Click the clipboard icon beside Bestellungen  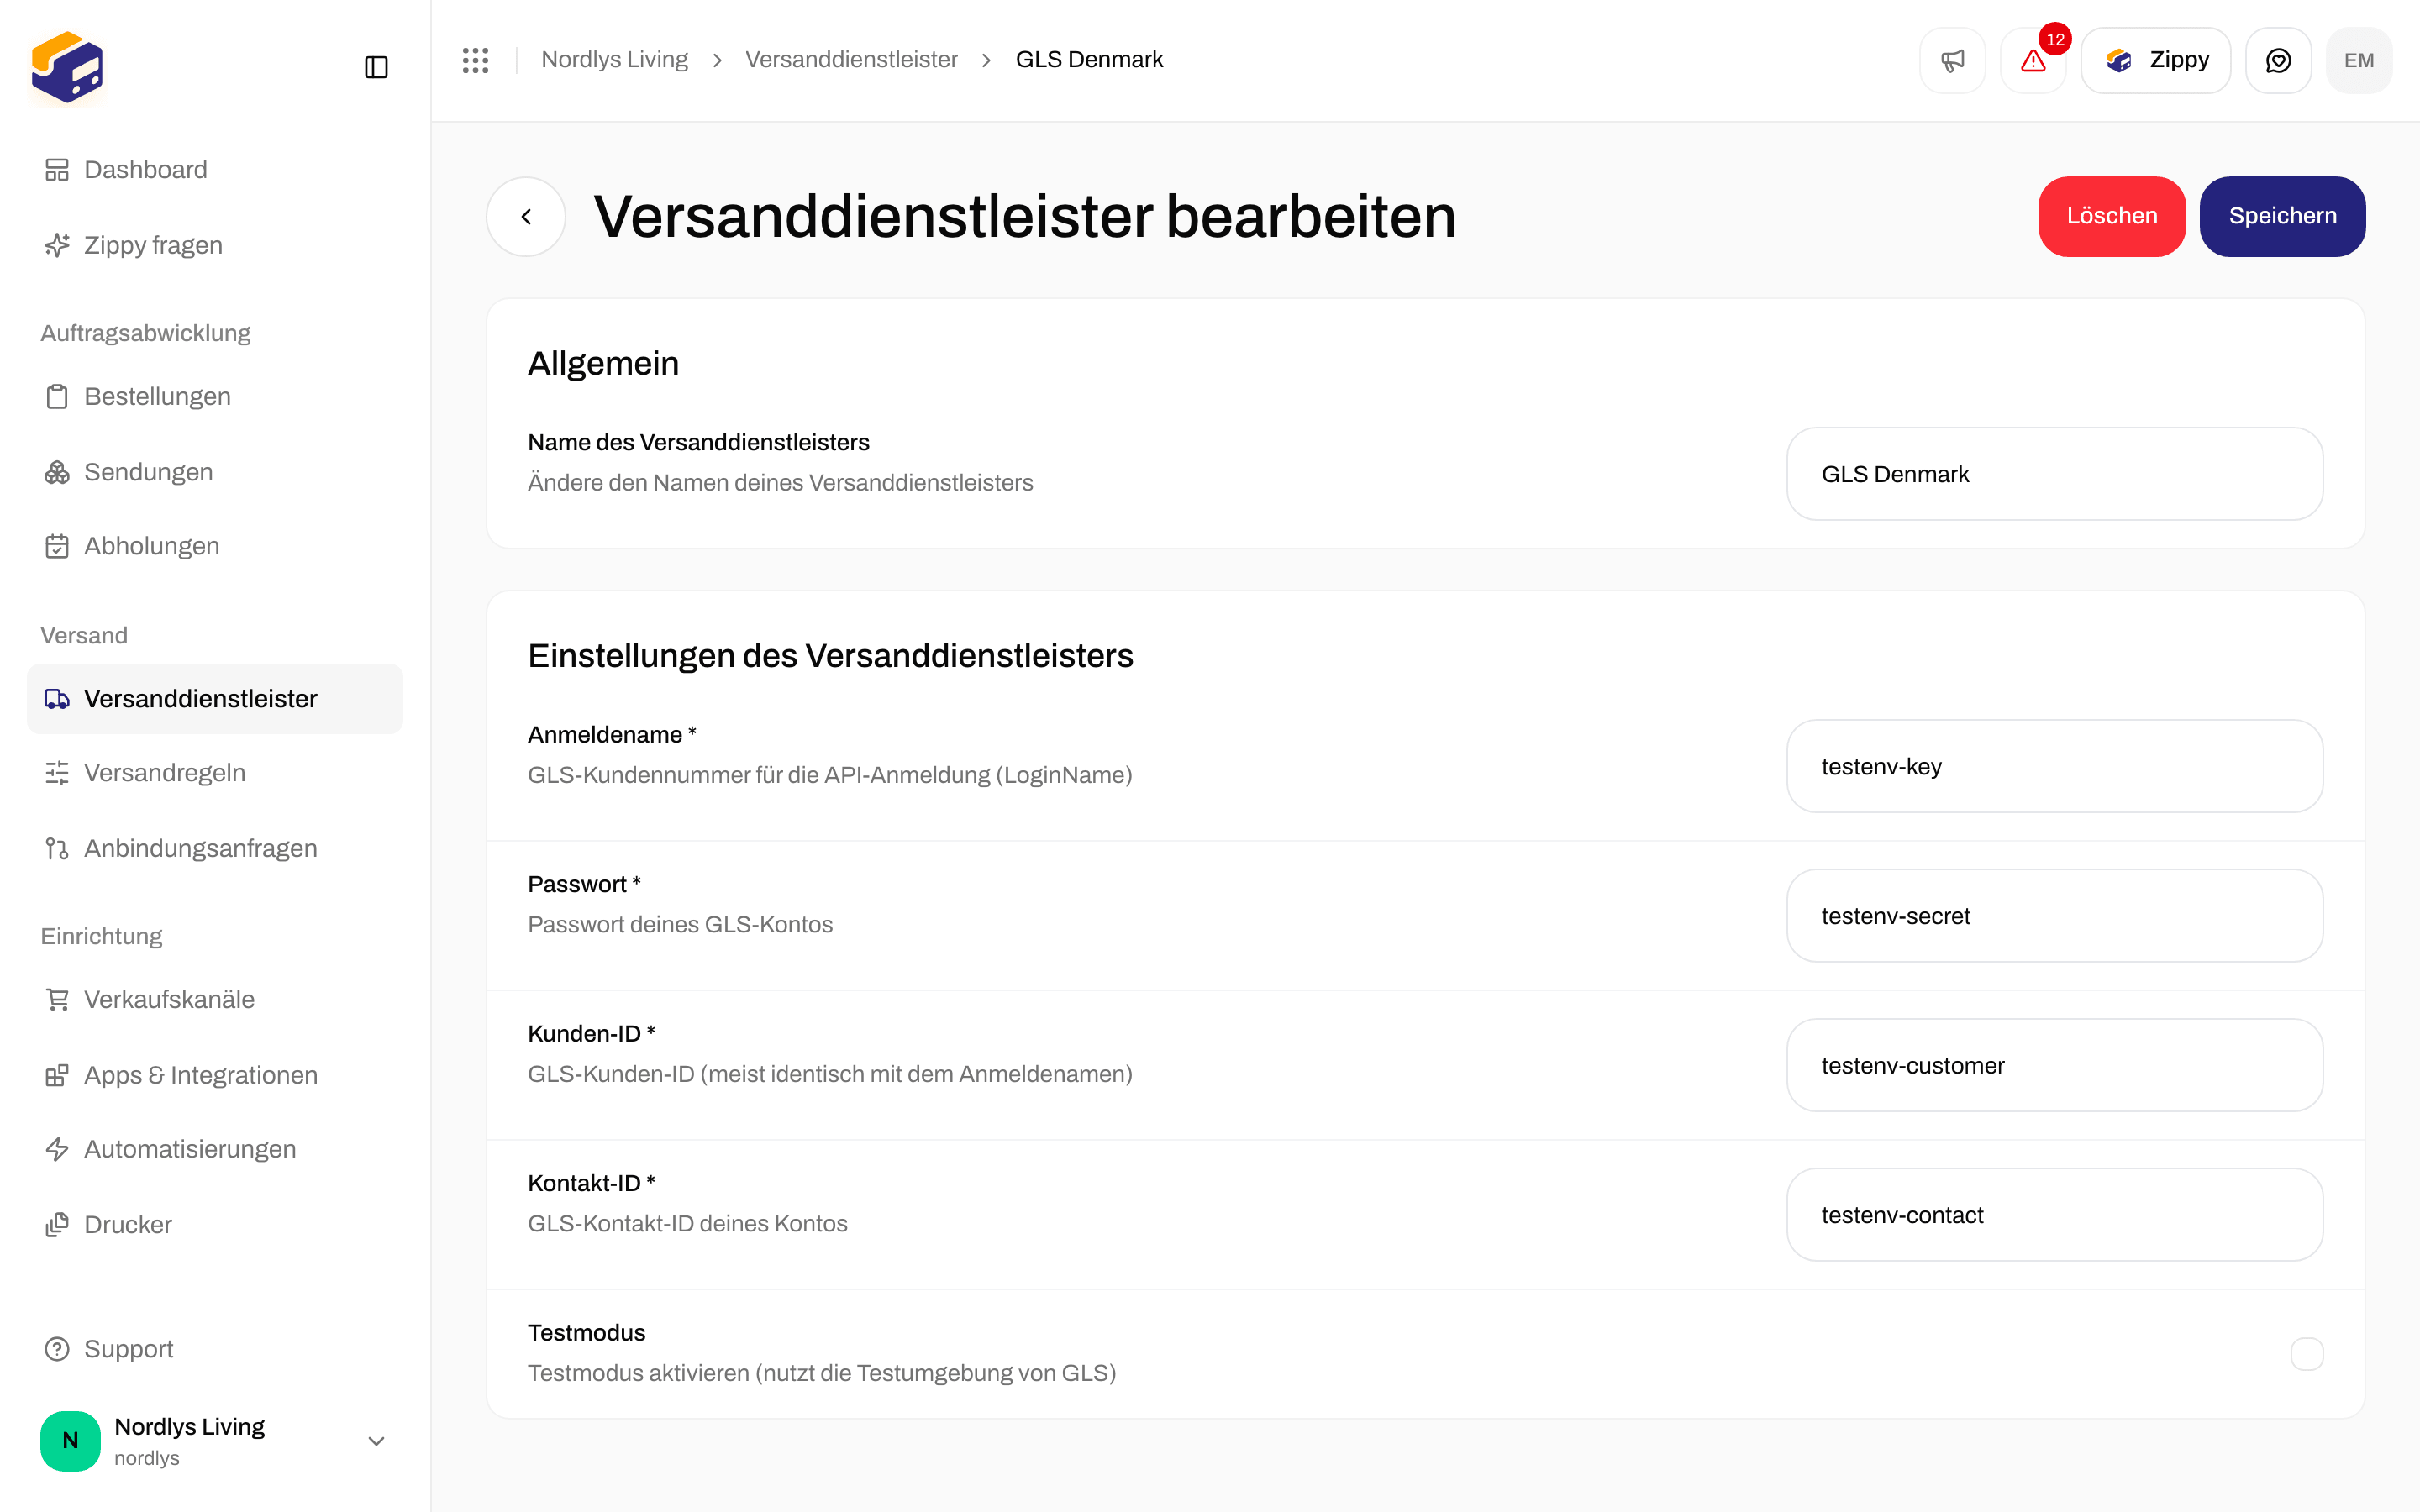[57, 396]
